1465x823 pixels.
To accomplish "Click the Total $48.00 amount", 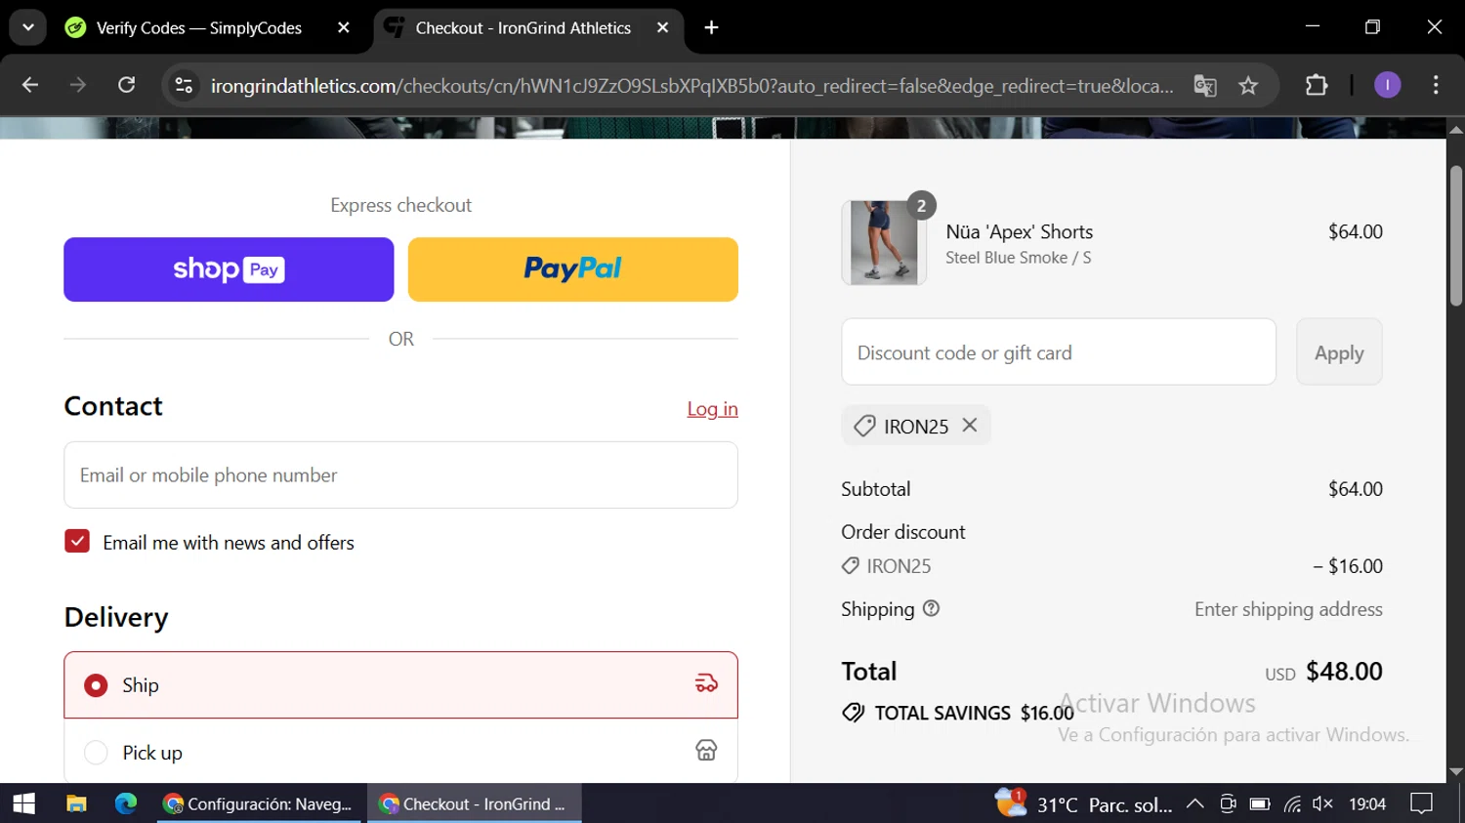I will (1344, 672).
